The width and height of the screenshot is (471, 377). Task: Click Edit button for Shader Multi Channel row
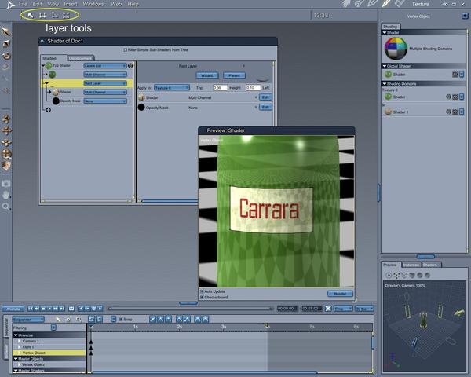pos(265,97)
